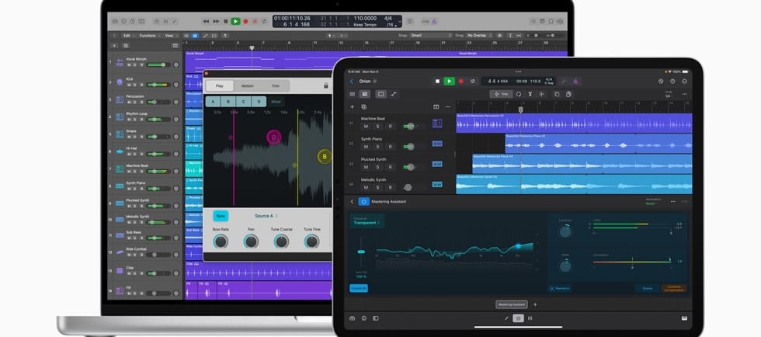Viewport: 761px width, 337px height.
Task: Select the Mastering Assistant plug-in tab
Action: tap(512, 304)
